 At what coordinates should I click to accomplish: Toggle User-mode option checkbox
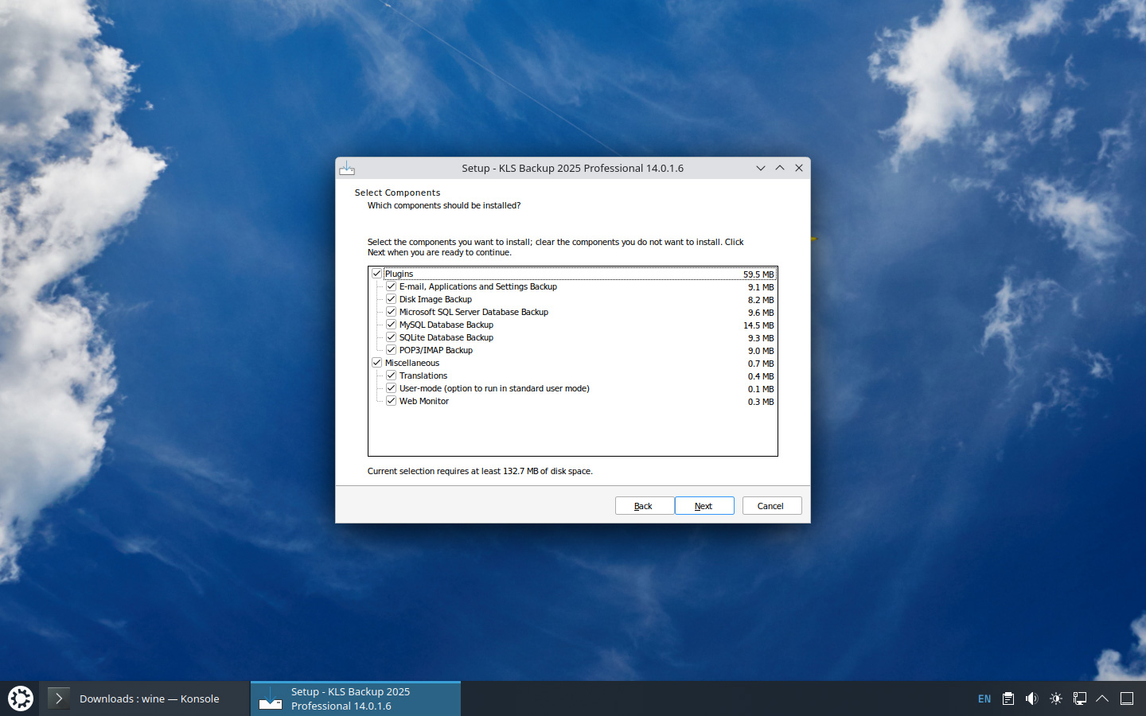pos(392,388)
